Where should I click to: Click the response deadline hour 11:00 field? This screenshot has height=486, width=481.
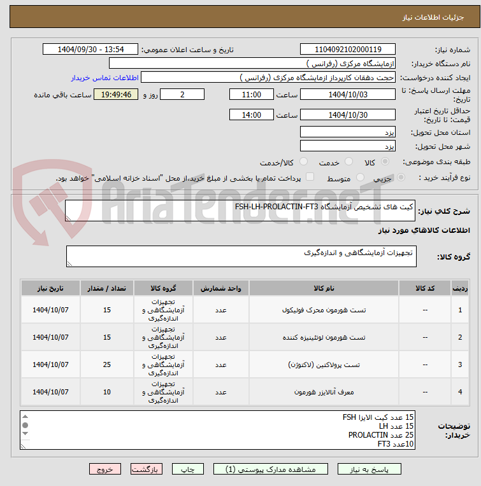(252, 94)
